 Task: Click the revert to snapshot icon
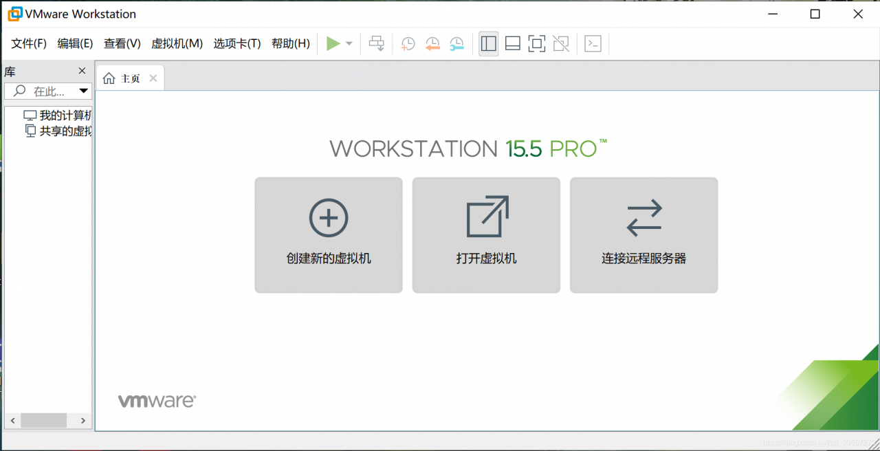432,44
